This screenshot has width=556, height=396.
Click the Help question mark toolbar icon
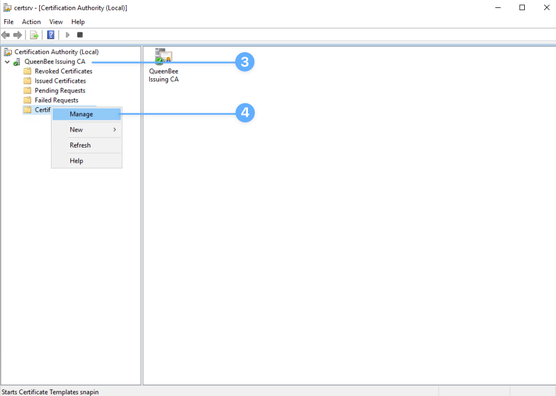click(50, 35)
